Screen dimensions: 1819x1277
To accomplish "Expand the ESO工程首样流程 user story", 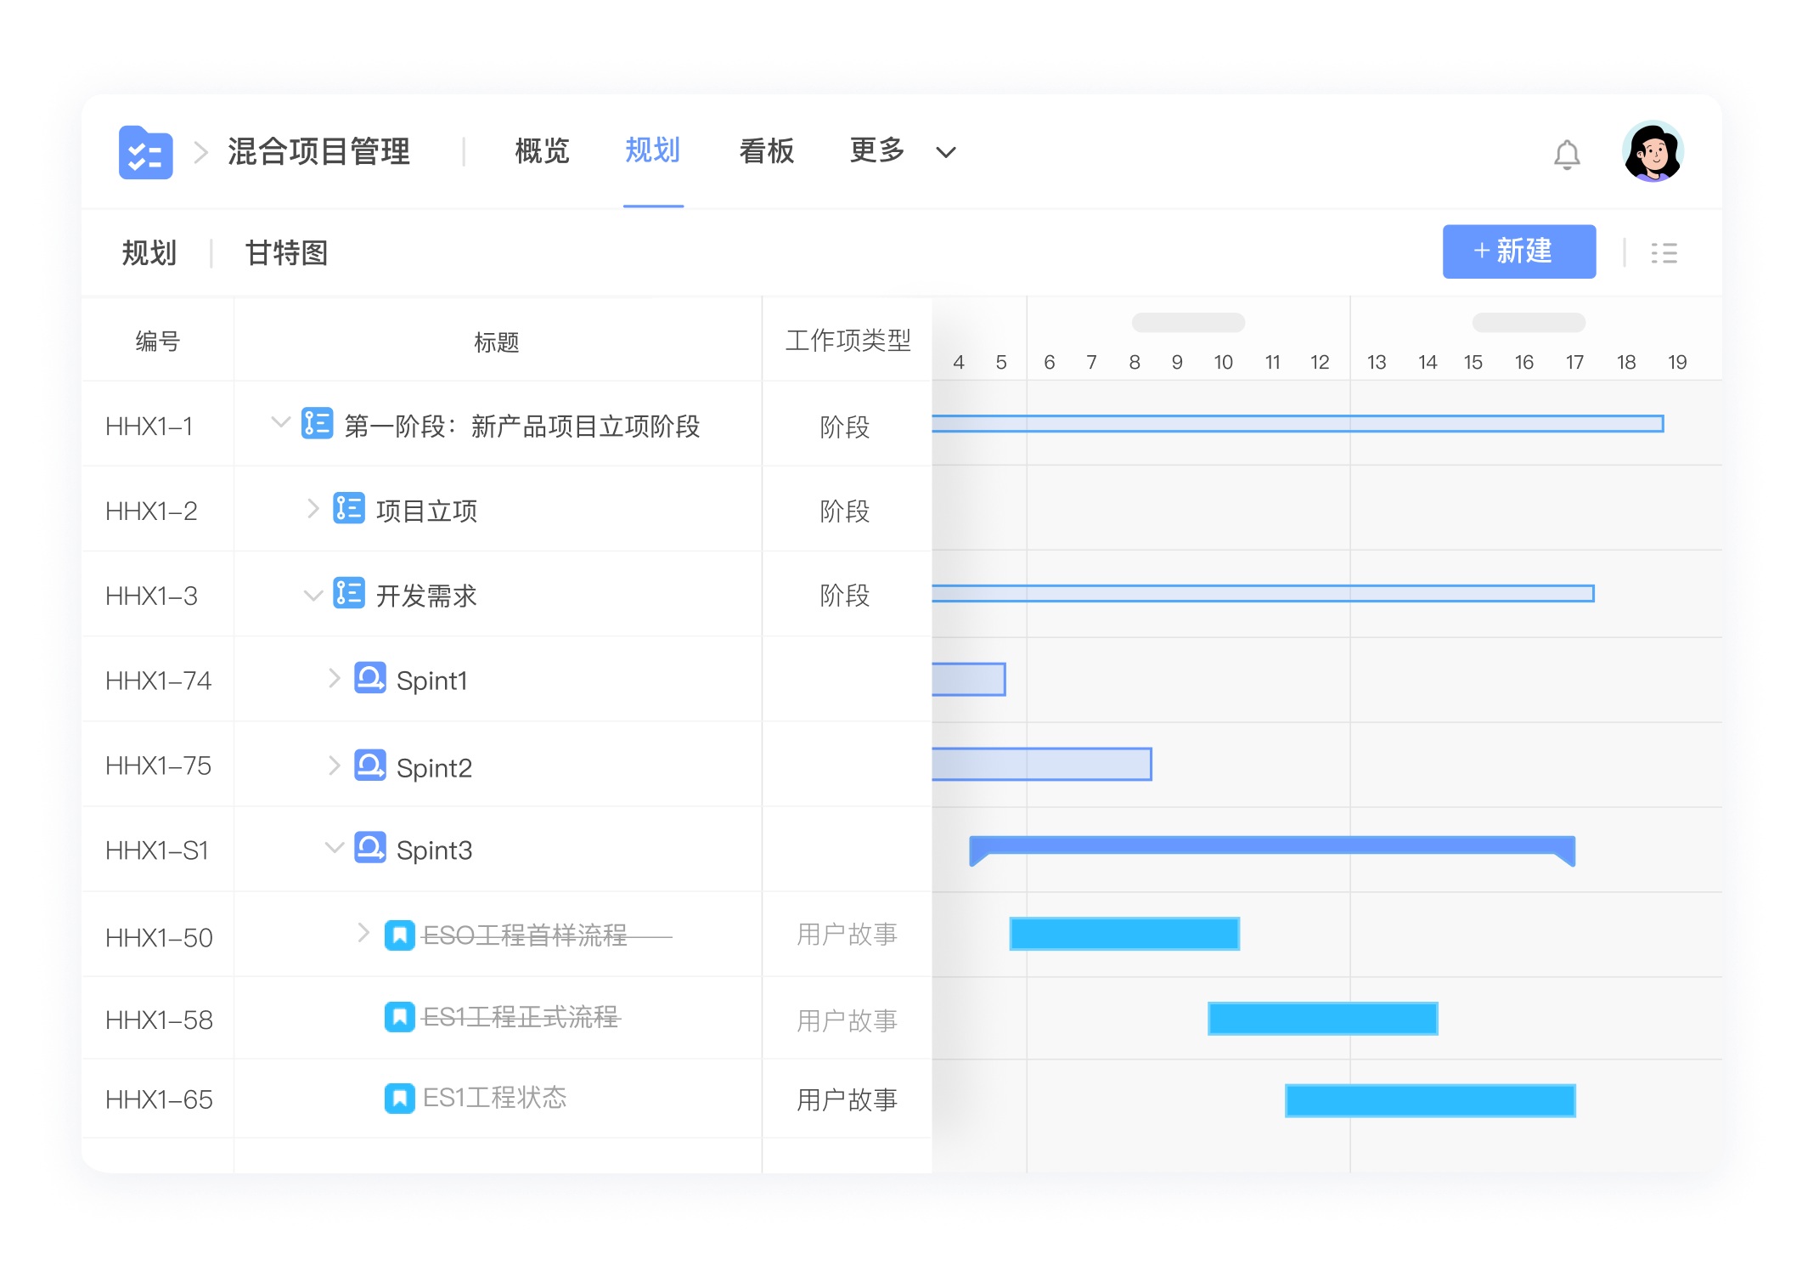I will click(x=365, y=933).
